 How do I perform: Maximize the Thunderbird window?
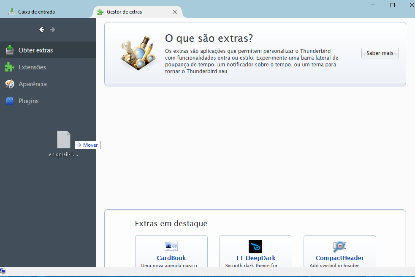[393, 5]
